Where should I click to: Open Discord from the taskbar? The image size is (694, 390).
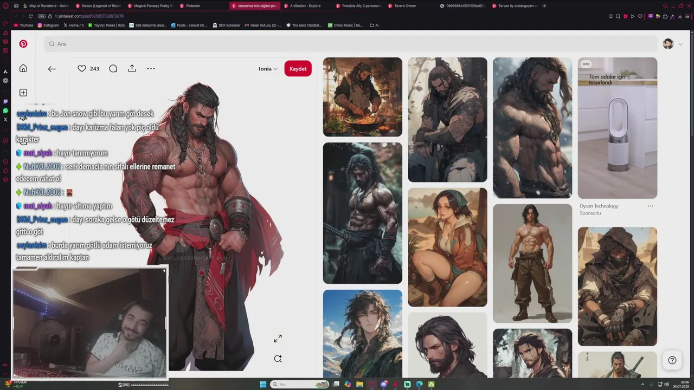[x=384, y=384]
